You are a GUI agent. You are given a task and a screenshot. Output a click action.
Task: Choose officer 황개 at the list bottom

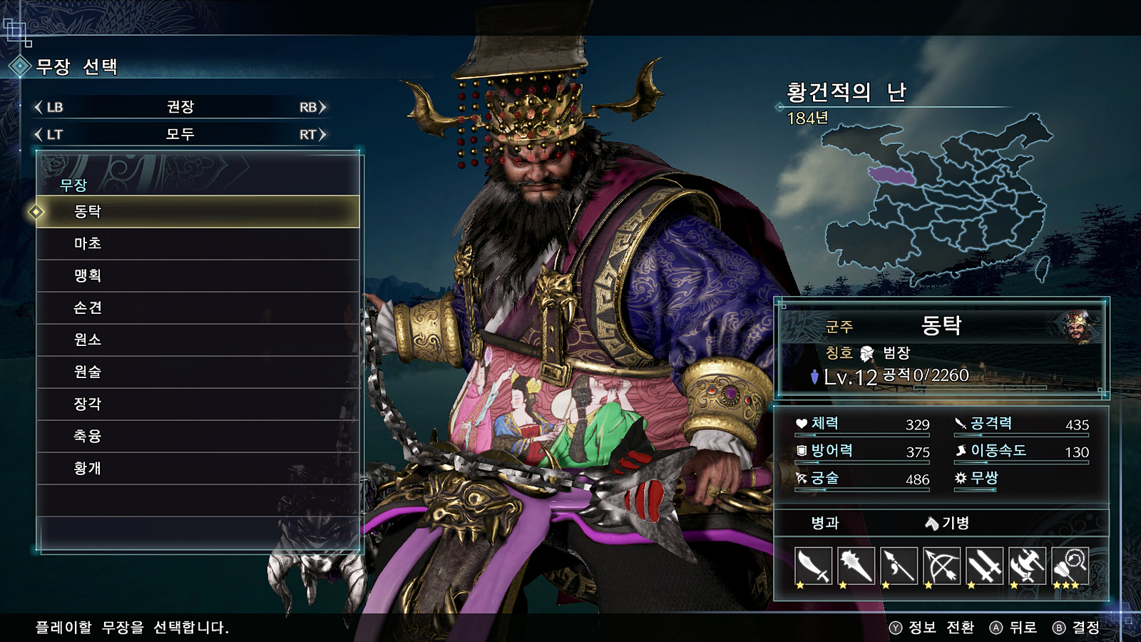(198, 469)
